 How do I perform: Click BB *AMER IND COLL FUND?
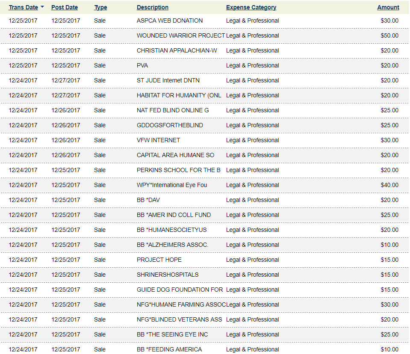174,215
